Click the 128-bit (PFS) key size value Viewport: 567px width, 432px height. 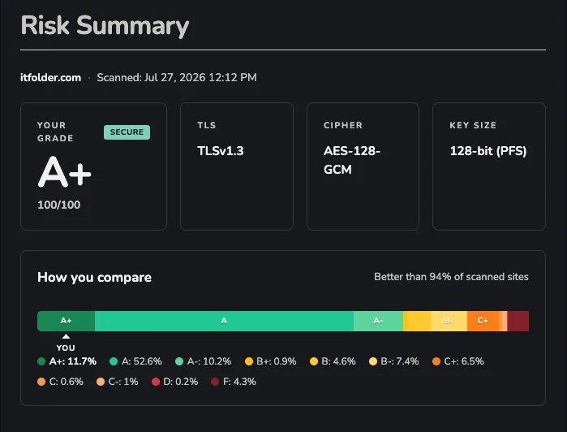(x=488, y=151)
